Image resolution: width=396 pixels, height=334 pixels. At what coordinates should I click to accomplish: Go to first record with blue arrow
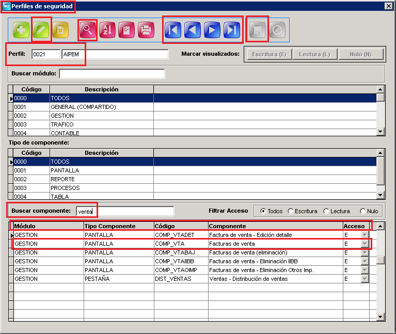(x=173, y=30)
